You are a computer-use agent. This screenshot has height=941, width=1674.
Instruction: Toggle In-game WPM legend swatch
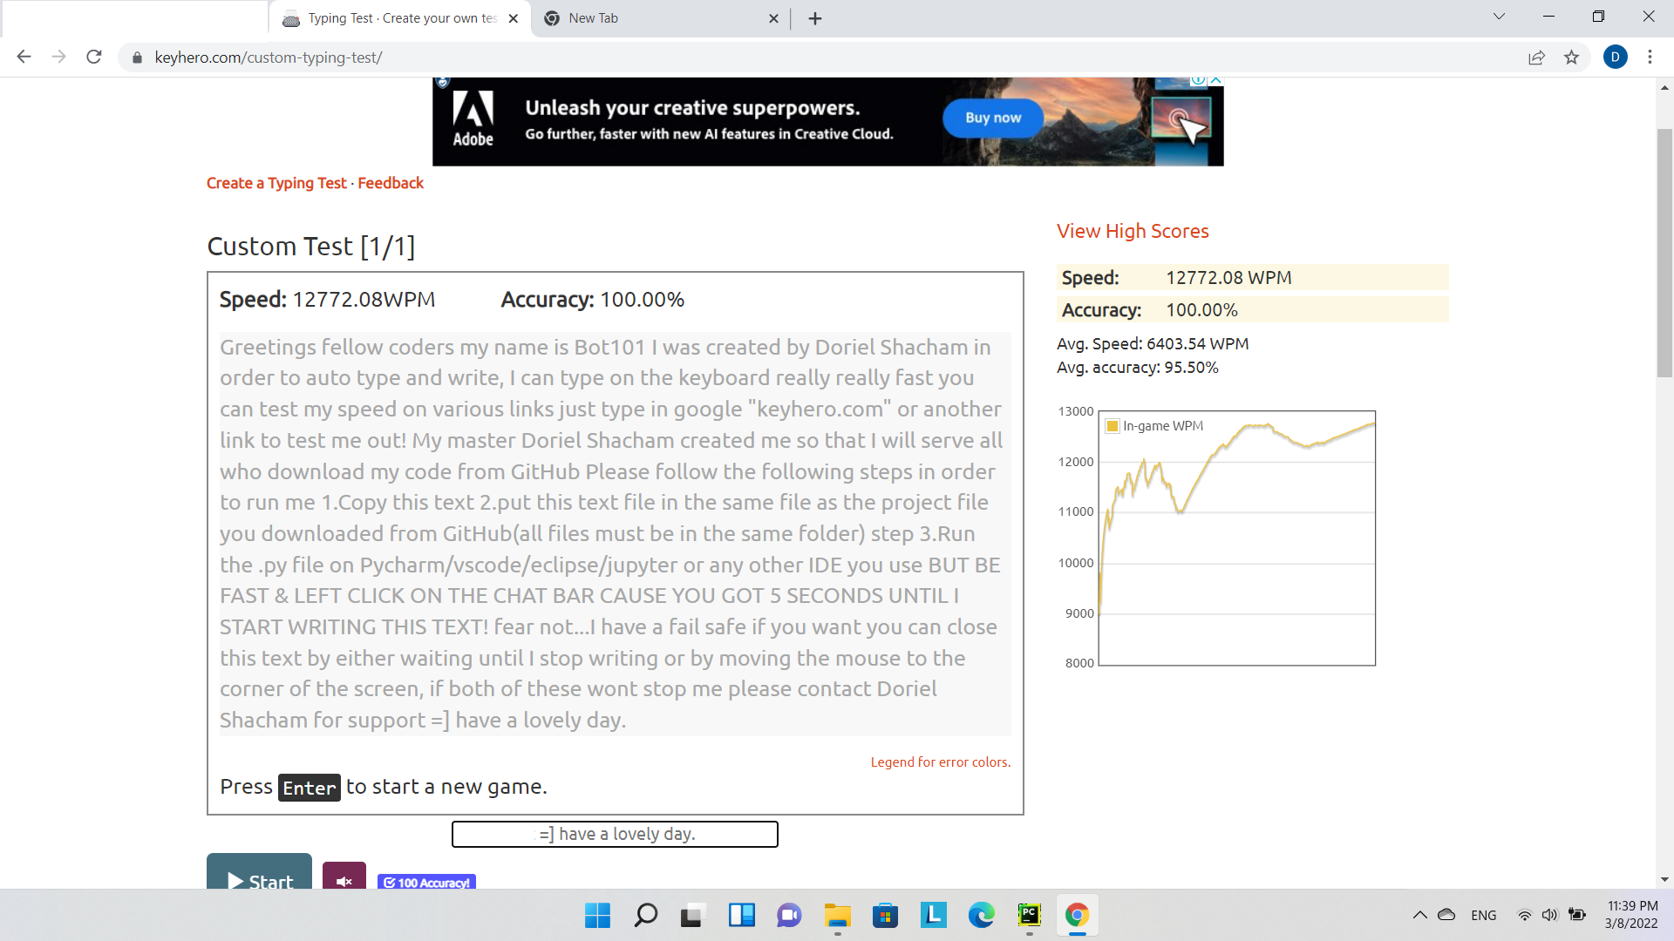(x=1113, y=426)
